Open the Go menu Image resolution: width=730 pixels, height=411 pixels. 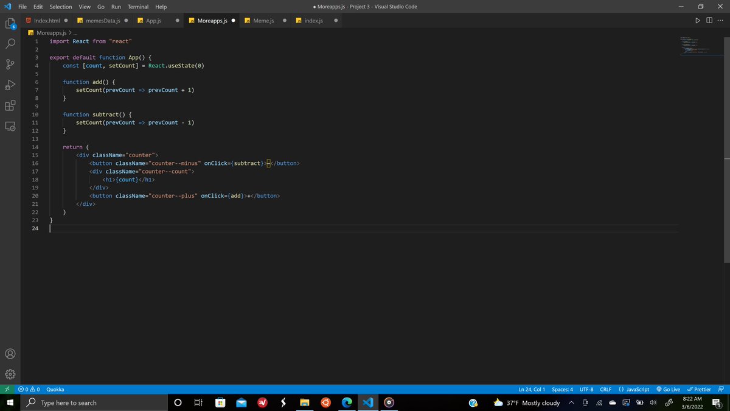click(101, 6)
